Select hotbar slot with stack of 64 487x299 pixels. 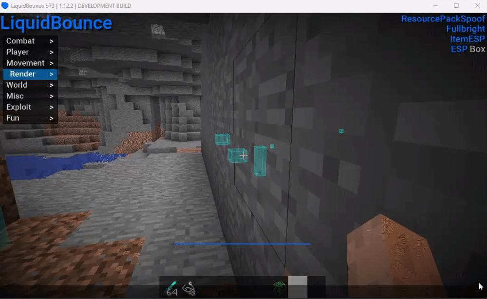171,288
